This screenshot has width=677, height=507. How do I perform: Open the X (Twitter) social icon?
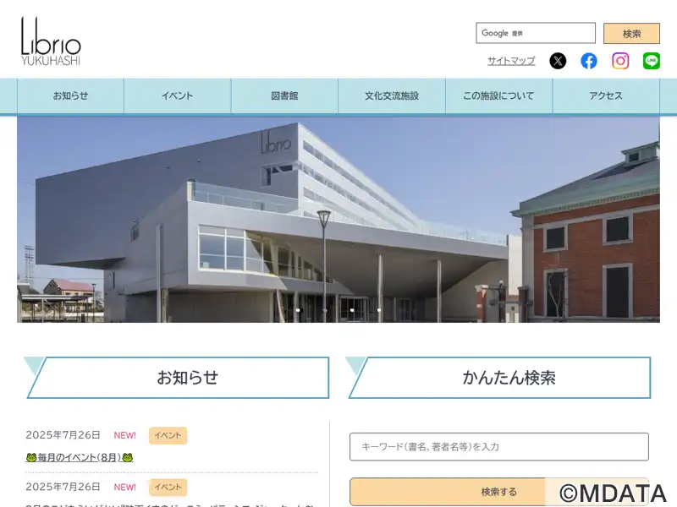(x=558, y=61)
